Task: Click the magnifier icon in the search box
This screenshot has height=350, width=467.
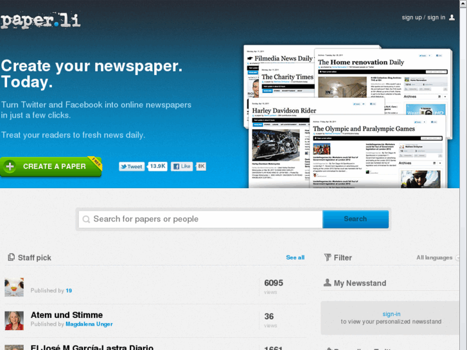Action: pos(86,219)
